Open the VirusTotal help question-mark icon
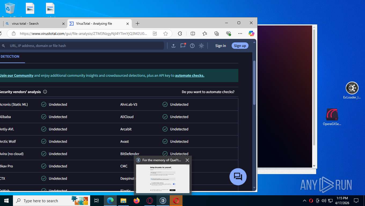 coord(192,46)
